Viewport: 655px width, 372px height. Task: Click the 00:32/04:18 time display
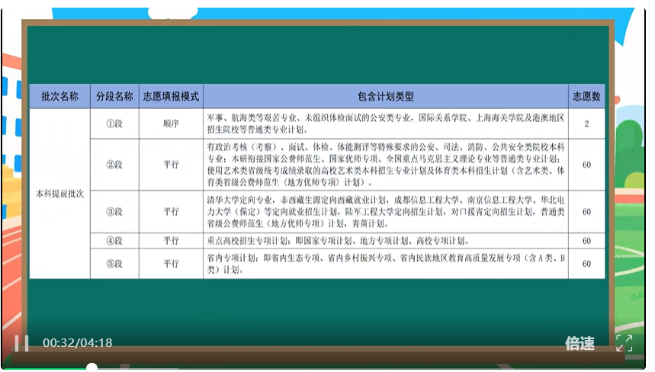tap(77, 343)
